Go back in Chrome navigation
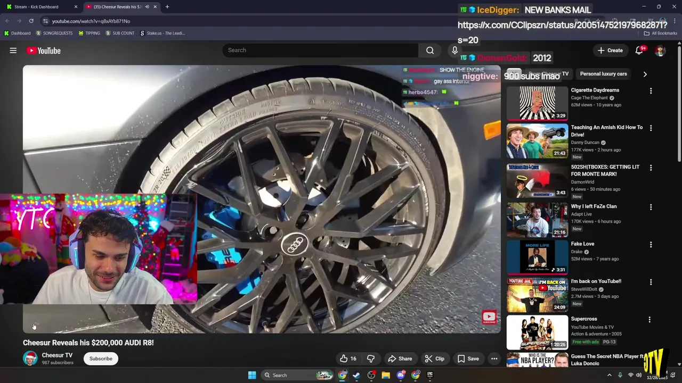This screenshot has height=383, width=682. click(x=7, y=21)
